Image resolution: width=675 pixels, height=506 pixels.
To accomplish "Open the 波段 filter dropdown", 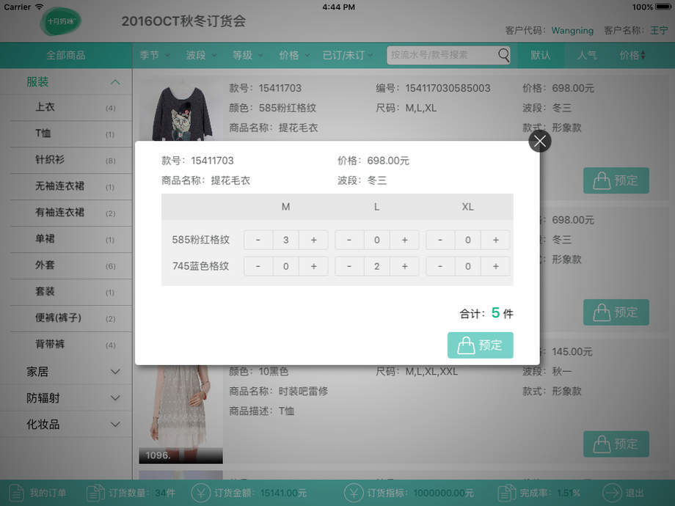I will click(201, 55).
